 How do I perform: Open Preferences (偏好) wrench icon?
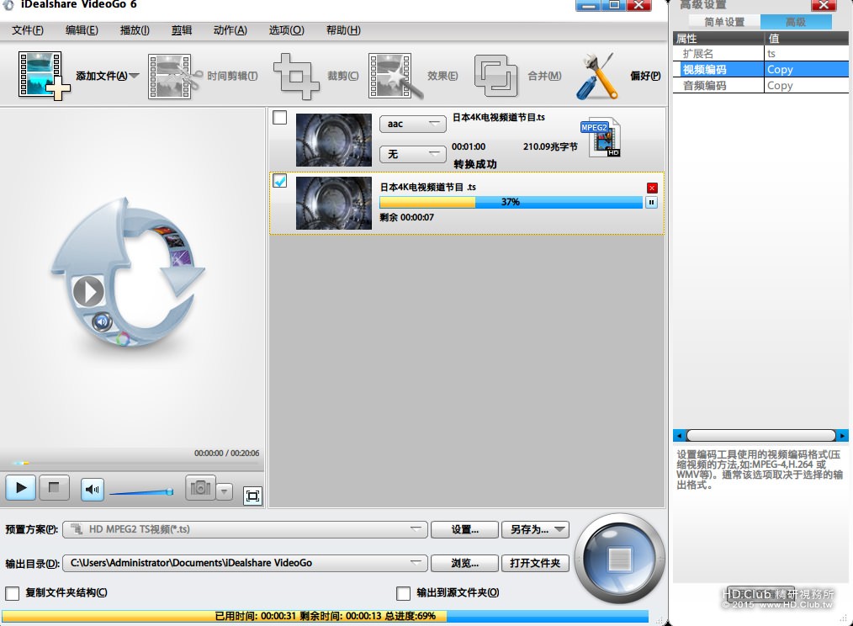tap(597, 77)
